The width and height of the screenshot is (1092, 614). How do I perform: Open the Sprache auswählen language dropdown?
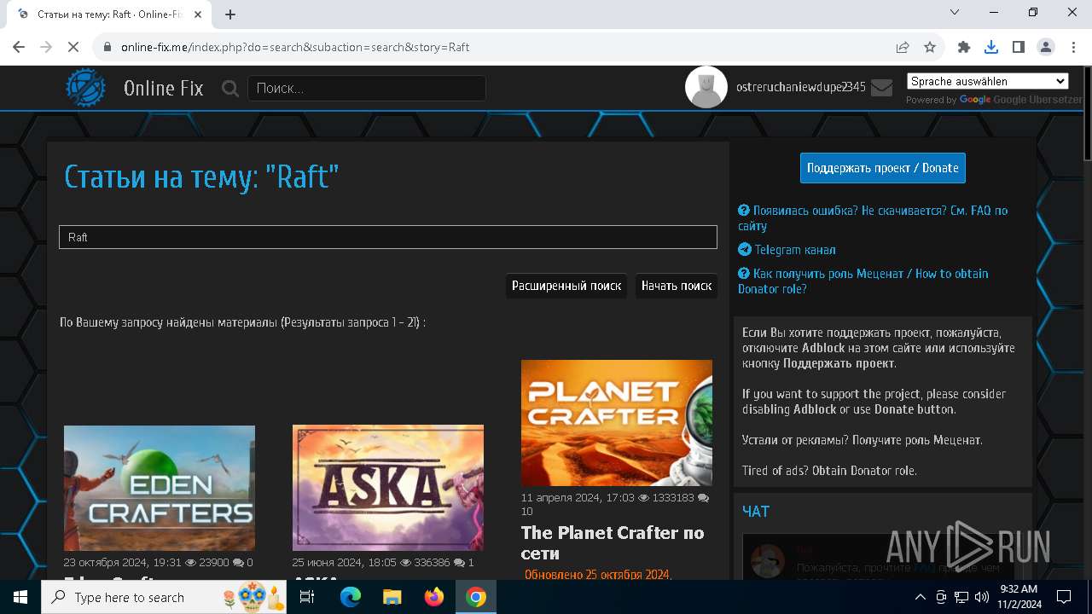click(988, 81)
